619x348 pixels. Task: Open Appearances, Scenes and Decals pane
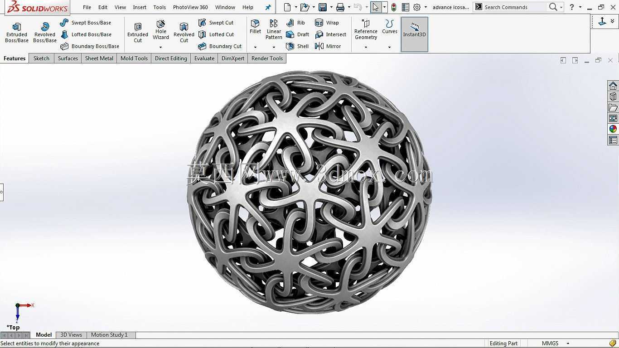613,129
